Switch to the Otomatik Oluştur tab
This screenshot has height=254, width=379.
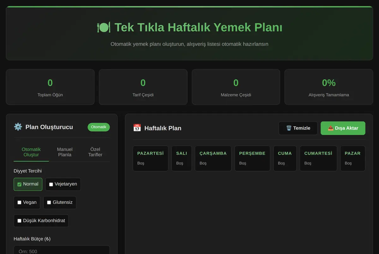pyautogui.click(x=31, y=152)
